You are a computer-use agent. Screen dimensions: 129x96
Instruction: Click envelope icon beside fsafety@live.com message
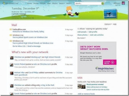(11, 30)
